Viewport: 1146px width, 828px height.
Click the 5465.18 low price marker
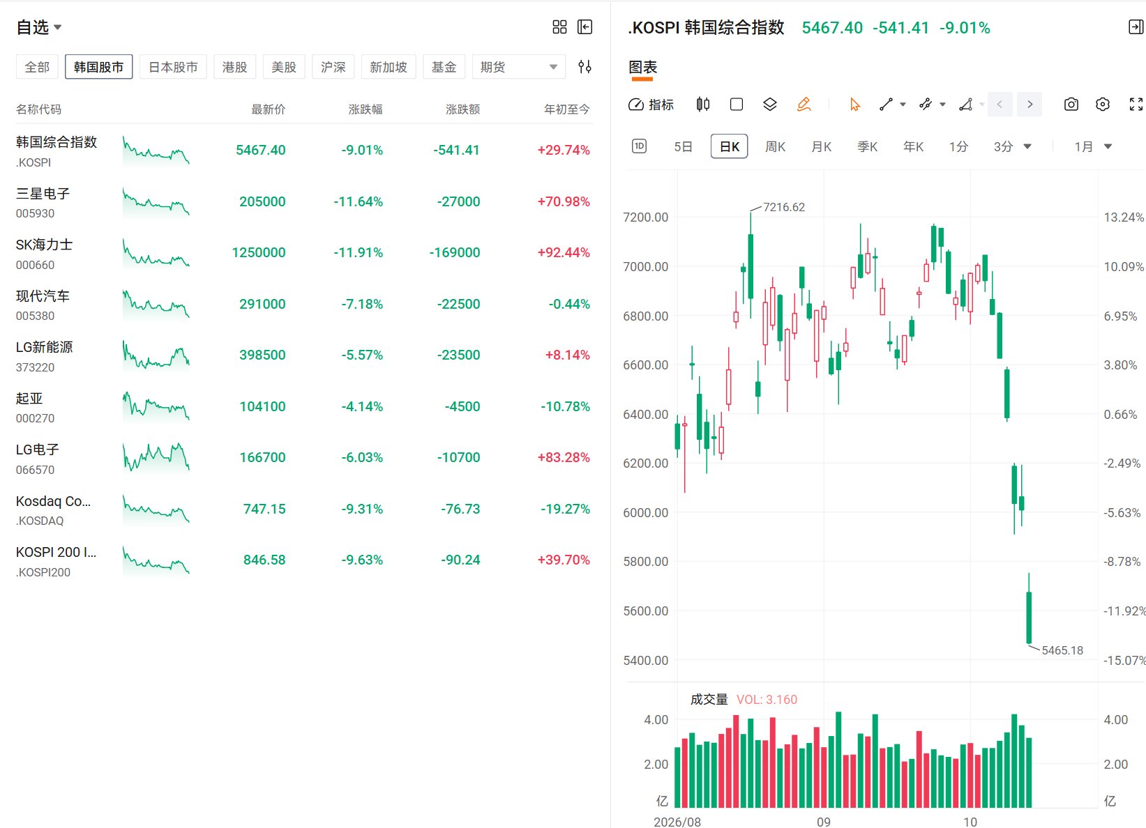[x=1062, y=650]
